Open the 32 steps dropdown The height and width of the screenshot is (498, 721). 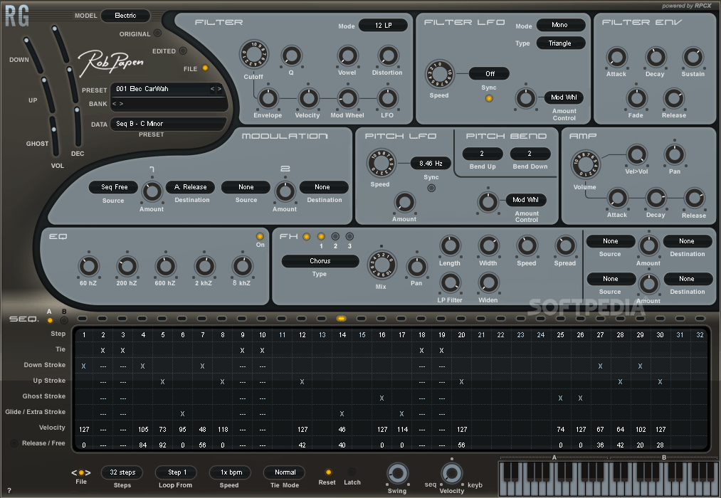tap(122, 472)
